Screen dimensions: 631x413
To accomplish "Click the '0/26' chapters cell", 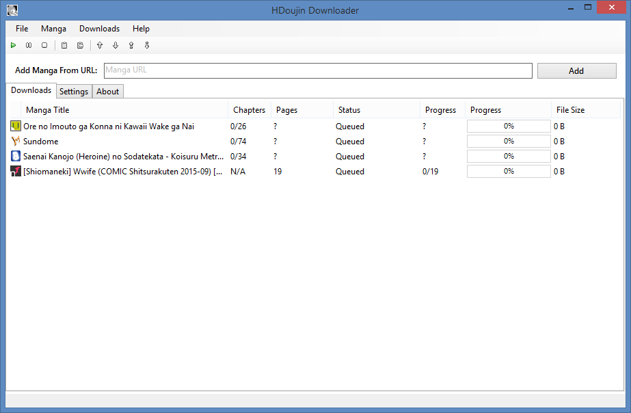I will pos(238,126).
